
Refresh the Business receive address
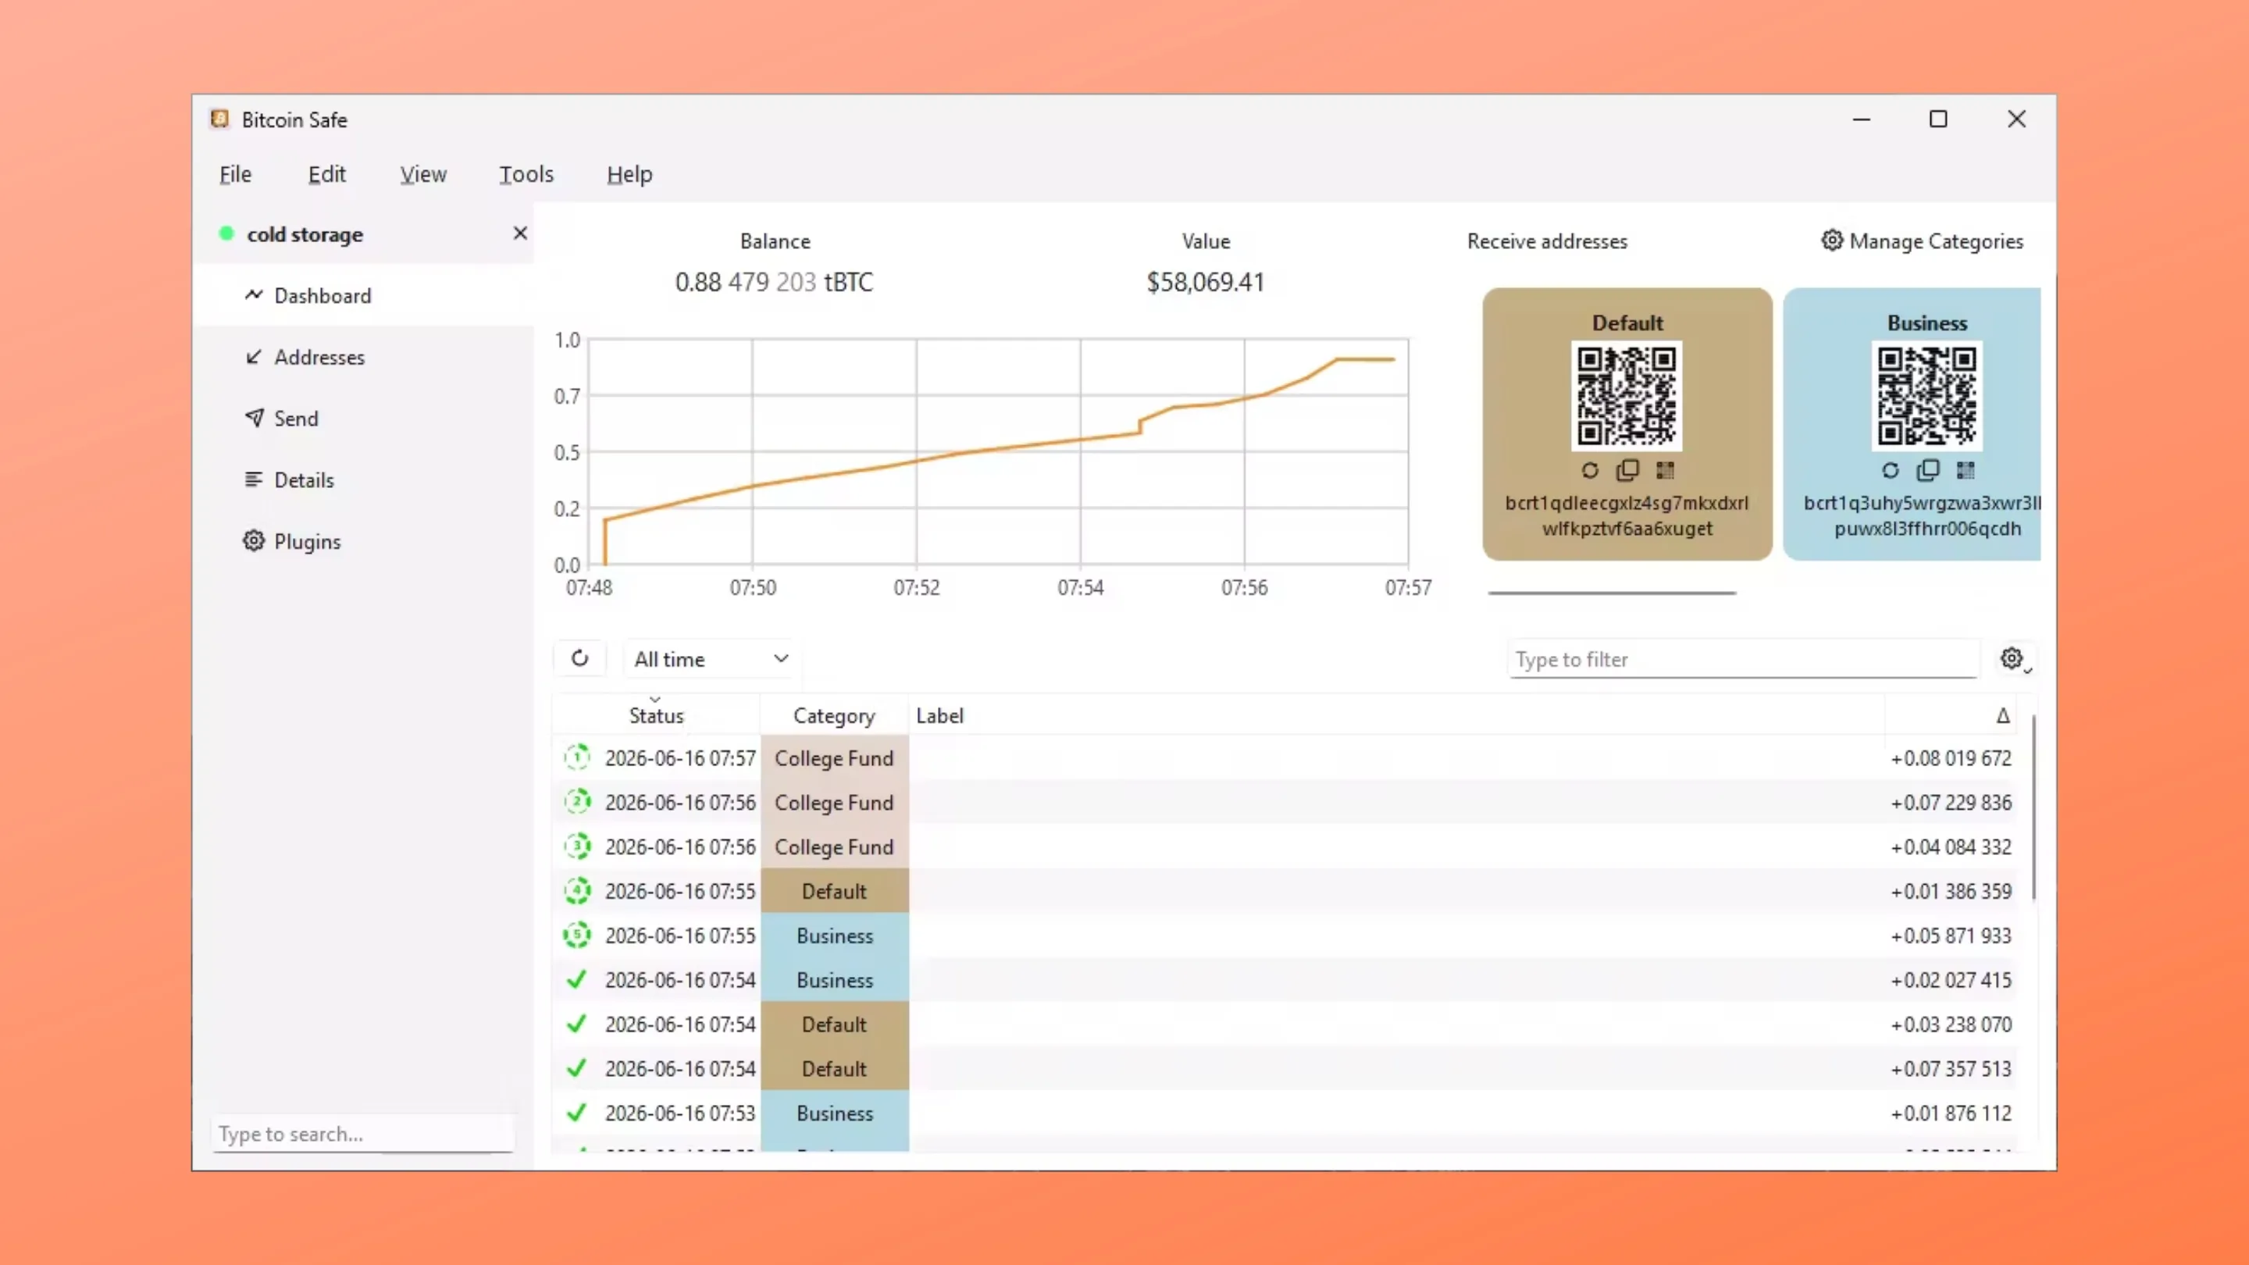point(1890,471)
